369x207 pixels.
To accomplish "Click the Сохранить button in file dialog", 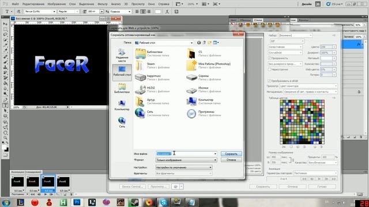I will click(x=231, y=154).
